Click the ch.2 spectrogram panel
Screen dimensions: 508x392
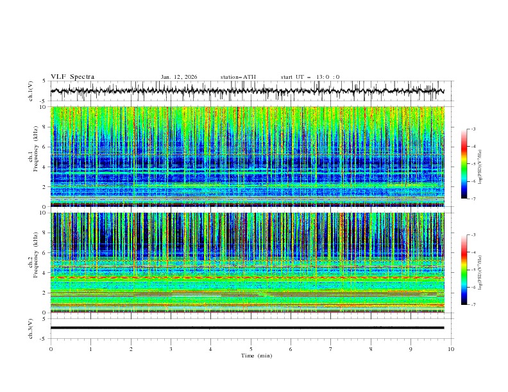[247, 263]
